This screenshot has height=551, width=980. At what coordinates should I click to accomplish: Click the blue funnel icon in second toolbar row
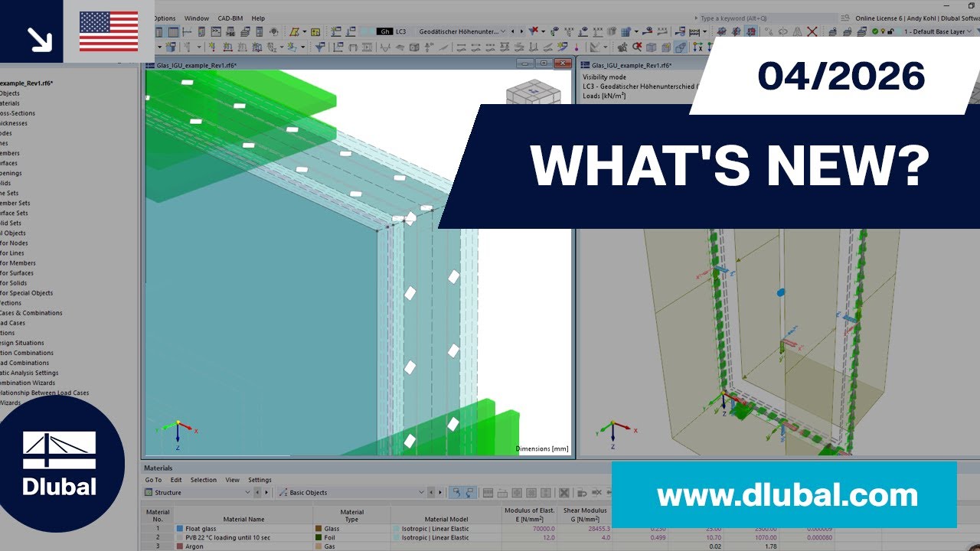(319, 47)
